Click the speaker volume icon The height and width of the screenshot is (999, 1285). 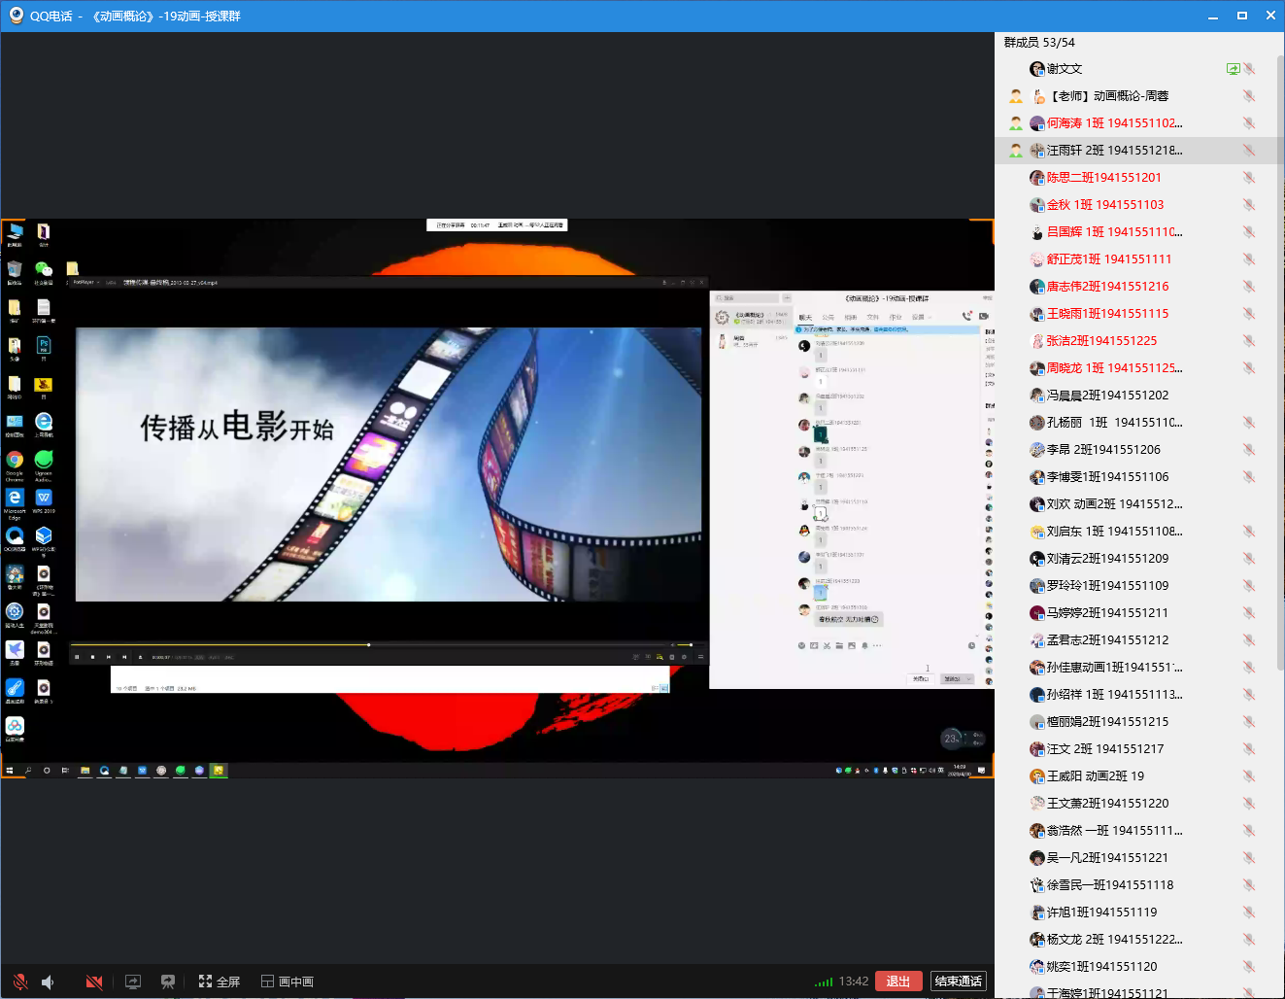[x=49, y=982]
